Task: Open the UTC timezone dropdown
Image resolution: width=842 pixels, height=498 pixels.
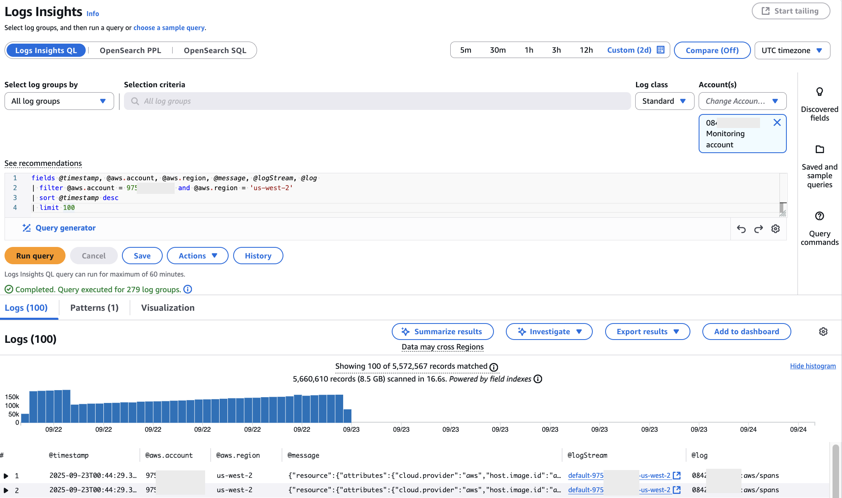Action: 792,50
